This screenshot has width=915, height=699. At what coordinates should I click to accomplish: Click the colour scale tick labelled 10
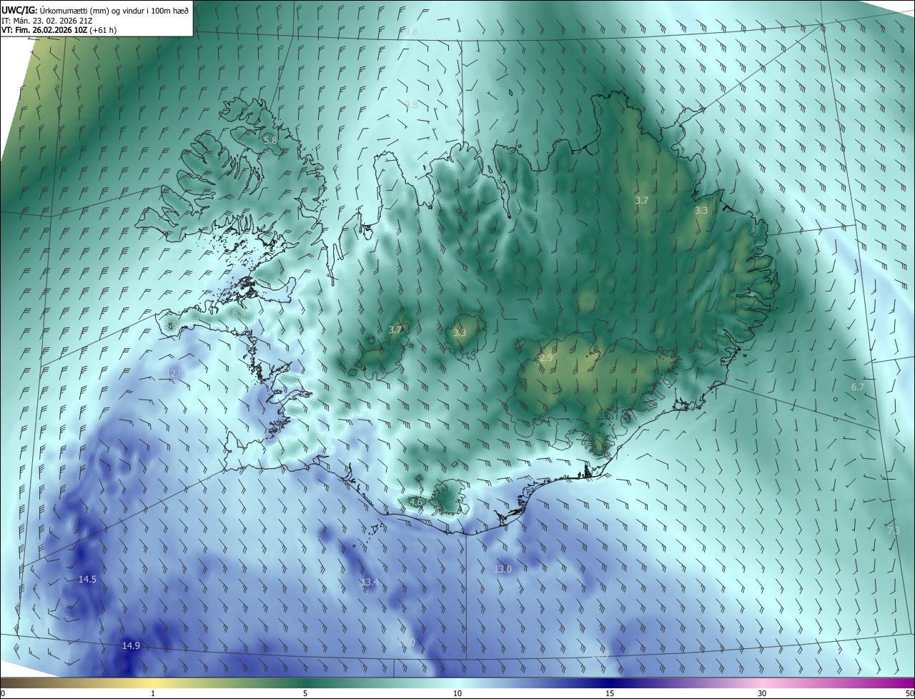[457, 693]
